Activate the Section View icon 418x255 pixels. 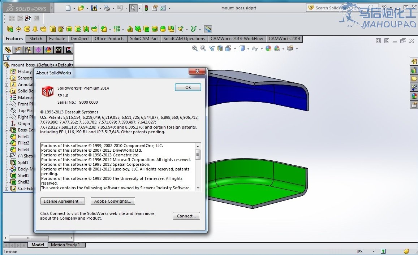(x=220, y=48)
